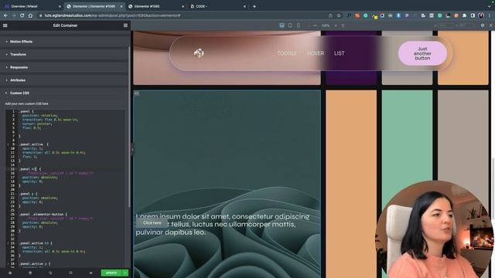
Task: Open Responsive Mode icon in footer
Action: point(70,273)
